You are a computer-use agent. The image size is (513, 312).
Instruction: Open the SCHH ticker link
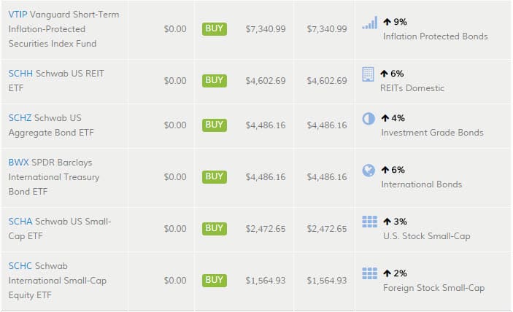point(20,74)
